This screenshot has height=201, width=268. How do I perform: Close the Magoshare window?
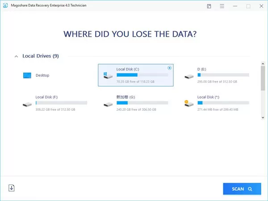coord(261,6)
